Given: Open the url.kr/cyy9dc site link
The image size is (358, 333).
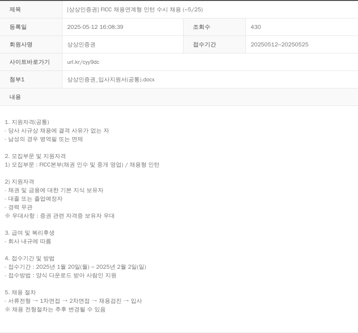Looking at the screenshot, I should [83, 62].
